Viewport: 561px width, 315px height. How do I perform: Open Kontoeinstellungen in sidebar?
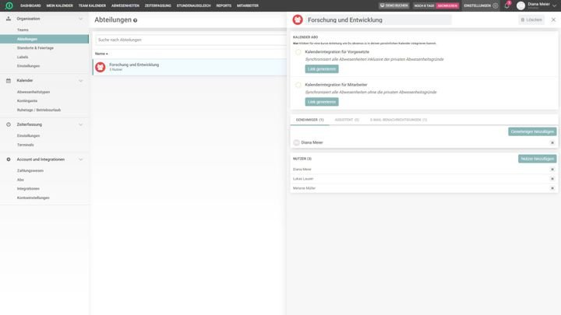[34, 198]
